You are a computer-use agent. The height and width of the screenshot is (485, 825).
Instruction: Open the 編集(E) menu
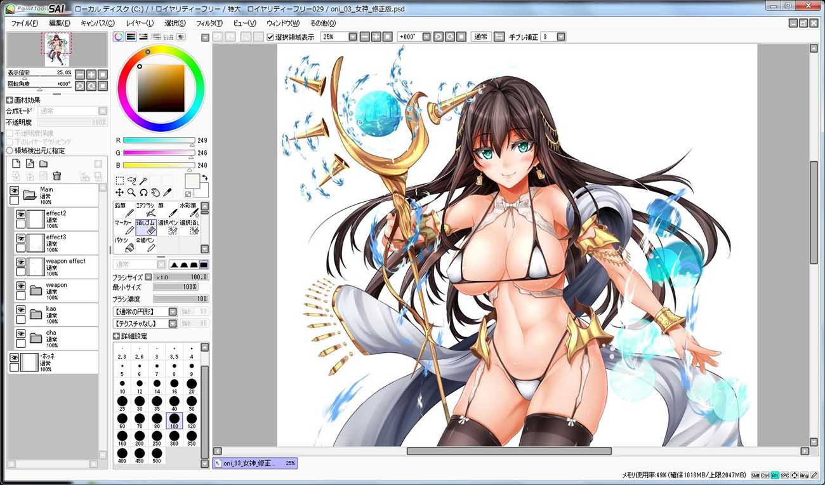point(60,23)
